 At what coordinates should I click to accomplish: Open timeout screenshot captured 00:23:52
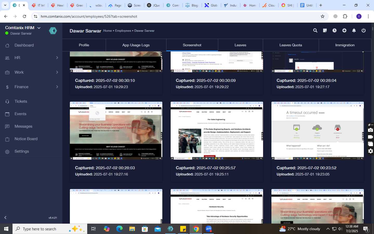coord(317,131)
